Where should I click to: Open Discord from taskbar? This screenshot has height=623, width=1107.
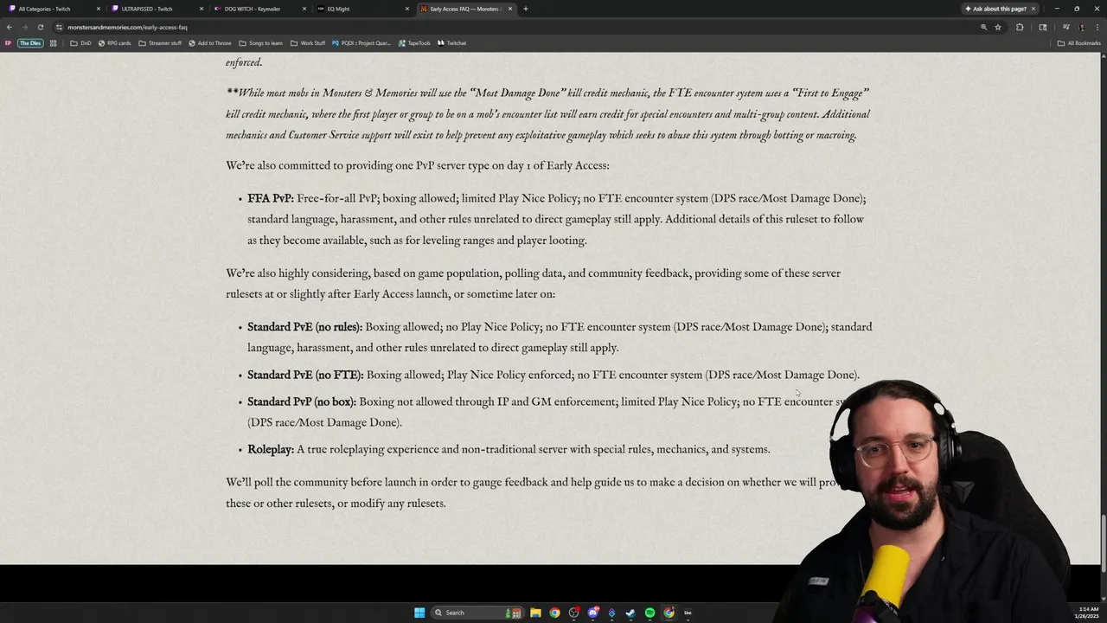tap(592, 613)
